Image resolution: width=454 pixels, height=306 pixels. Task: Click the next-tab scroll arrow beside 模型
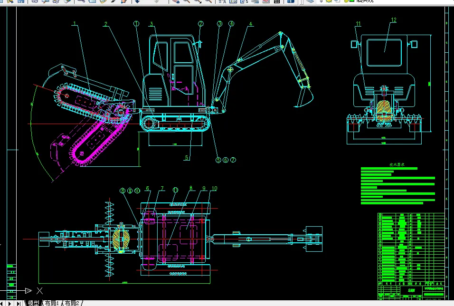click(x=10, y=304)
